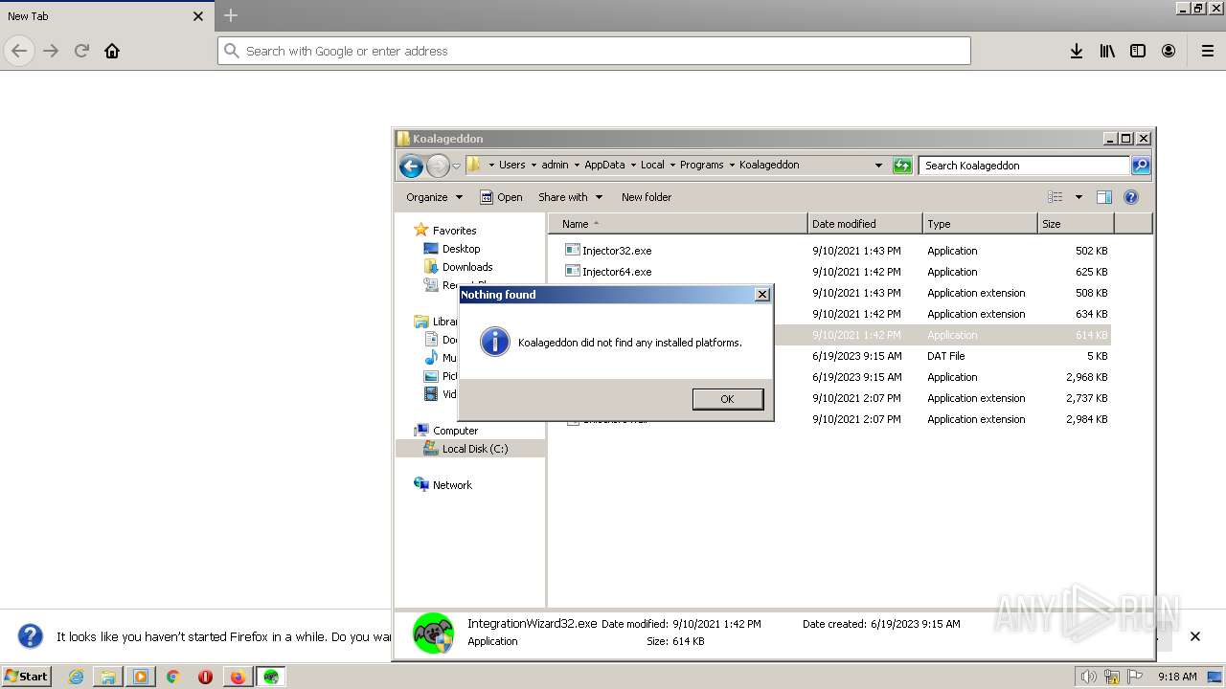1226x689 pixels.
Task: Click Open in Explorer toolbar
Action: tap(501, 197)
